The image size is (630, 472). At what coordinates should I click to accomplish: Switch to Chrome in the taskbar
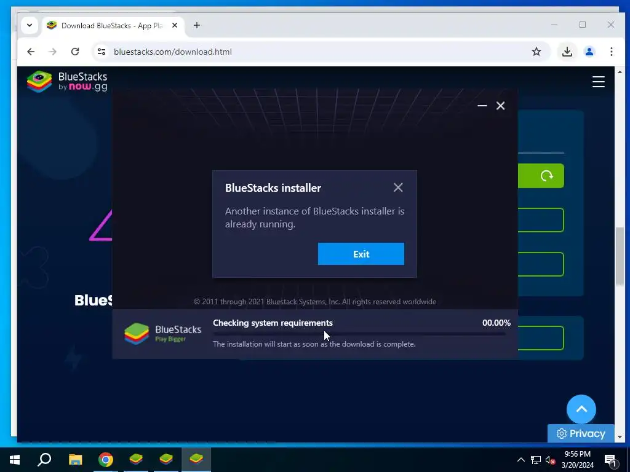(106, 460)
